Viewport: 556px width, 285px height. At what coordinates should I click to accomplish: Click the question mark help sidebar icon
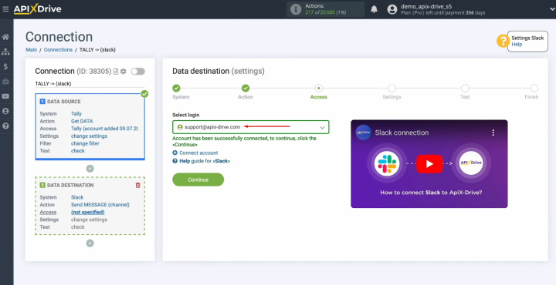5,126
